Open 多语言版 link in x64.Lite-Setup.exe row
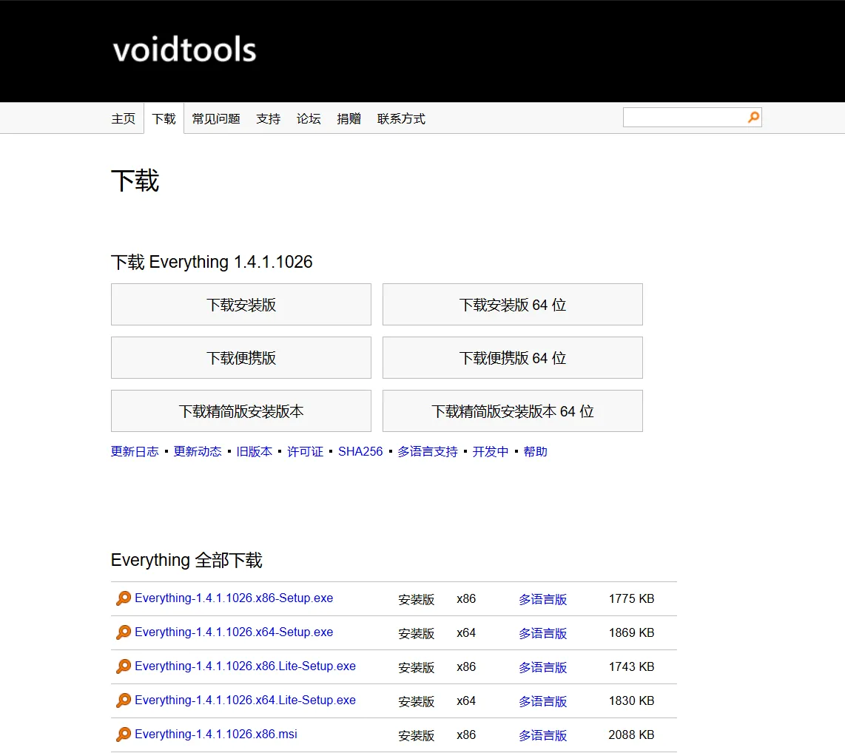The width and height of the screenshot is (845, 753). coord(542,700)
